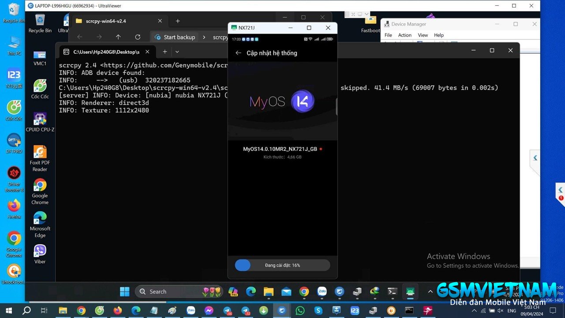Viewport: 565px width, 318px height.
Task: Close the scrcpy-win64-v2.4 Explorer tab
Action: 160,21
